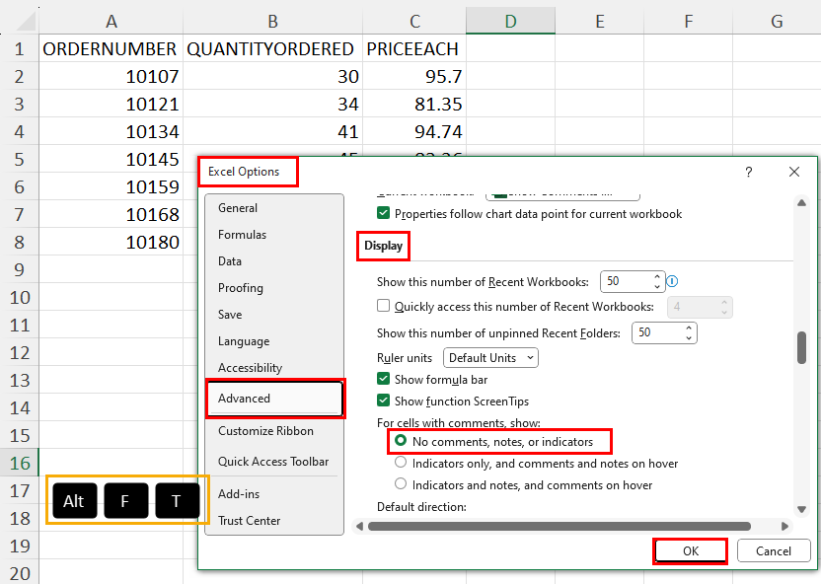Screen dimensions: 821x584
Task: Select column C header
Action: click(414, 22)
